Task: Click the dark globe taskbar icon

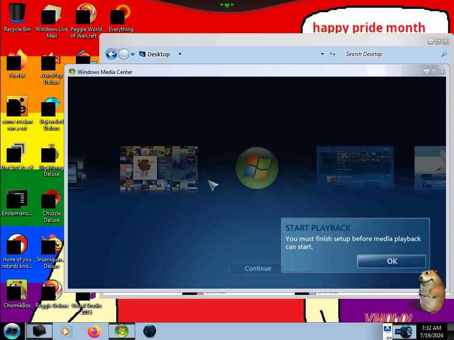Action: pos(150,331)
